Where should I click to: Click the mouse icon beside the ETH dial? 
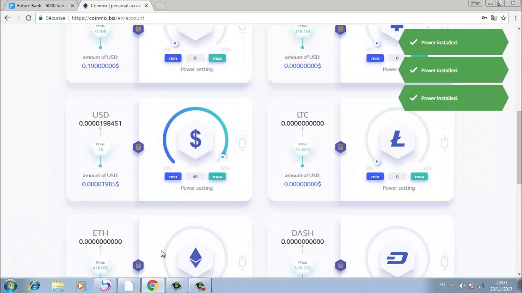(242, 261)
